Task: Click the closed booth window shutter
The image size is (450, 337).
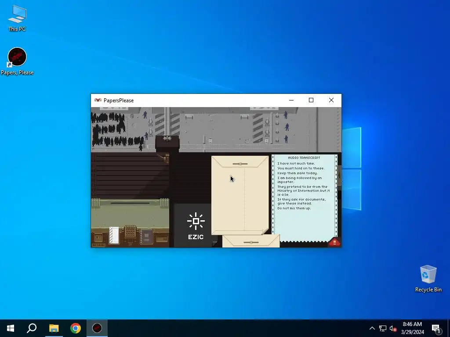Action: click(130, 176)
